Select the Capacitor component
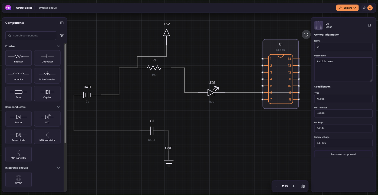 pyautogui.click(x=47, y=58)
